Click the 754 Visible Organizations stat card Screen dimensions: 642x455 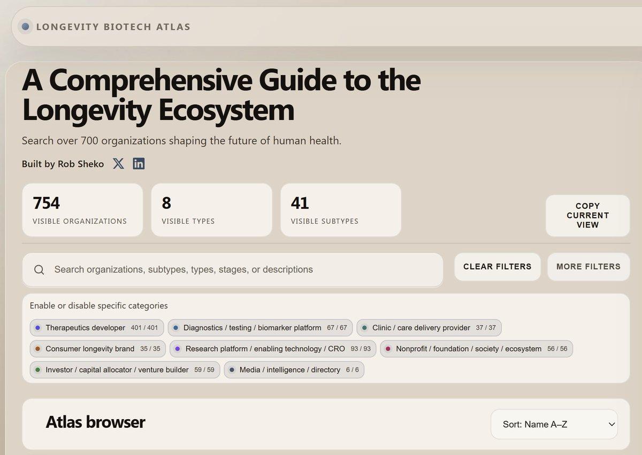coord(82,210)
